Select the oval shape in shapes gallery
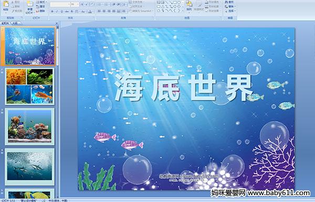Image resolution: width=315 pixels, height=202 pixels. click(179, 3)
